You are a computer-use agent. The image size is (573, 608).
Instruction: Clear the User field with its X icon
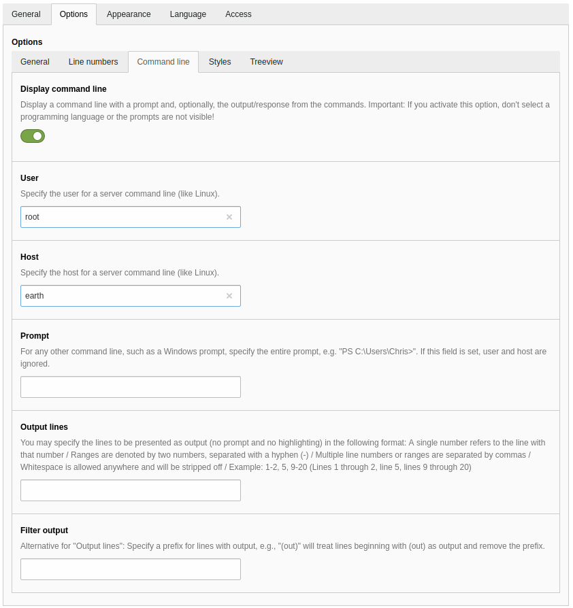(x=229, y=217)
